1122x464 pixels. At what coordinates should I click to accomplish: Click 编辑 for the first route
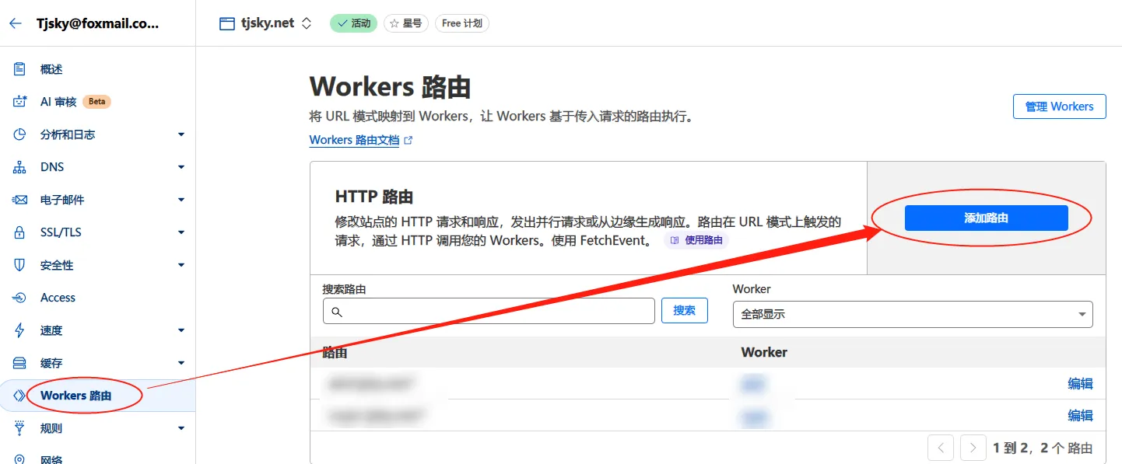pyautogui.click(x=1081, y=383)
